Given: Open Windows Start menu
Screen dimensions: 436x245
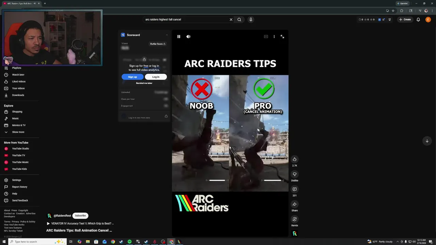Looking at the screenshot, I should tap(4, 242).
